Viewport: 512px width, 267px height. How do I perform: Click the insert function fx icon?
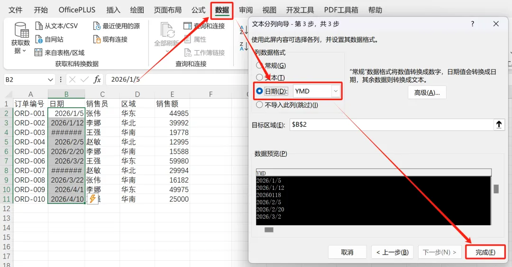(x=97, y=79)
